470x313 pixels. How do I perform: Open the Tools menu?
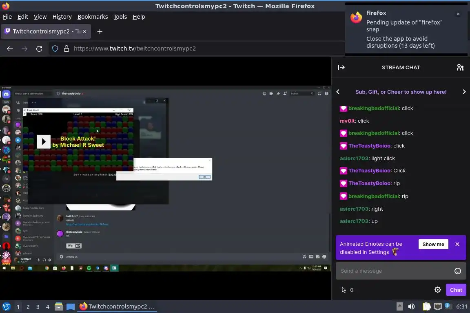(120, 17)
